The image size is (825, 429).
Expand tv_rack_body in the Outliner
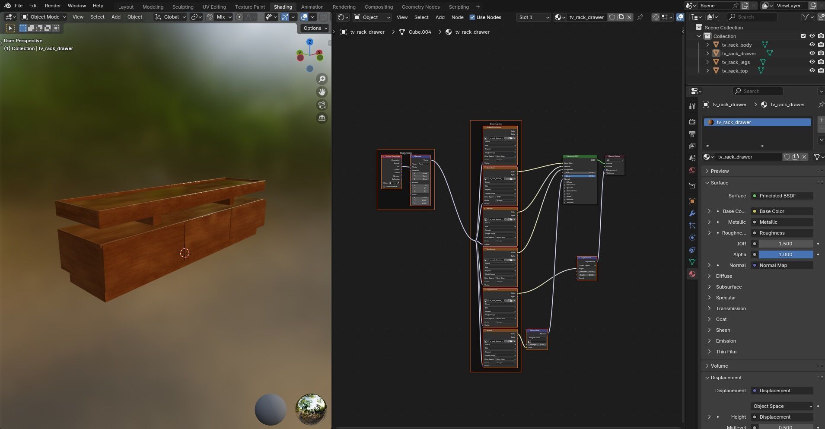click(707, 45)
